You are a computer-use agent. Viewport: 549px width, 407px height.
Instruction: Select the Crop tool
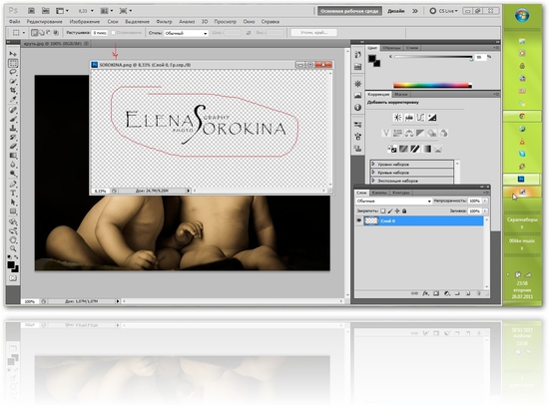13,91
